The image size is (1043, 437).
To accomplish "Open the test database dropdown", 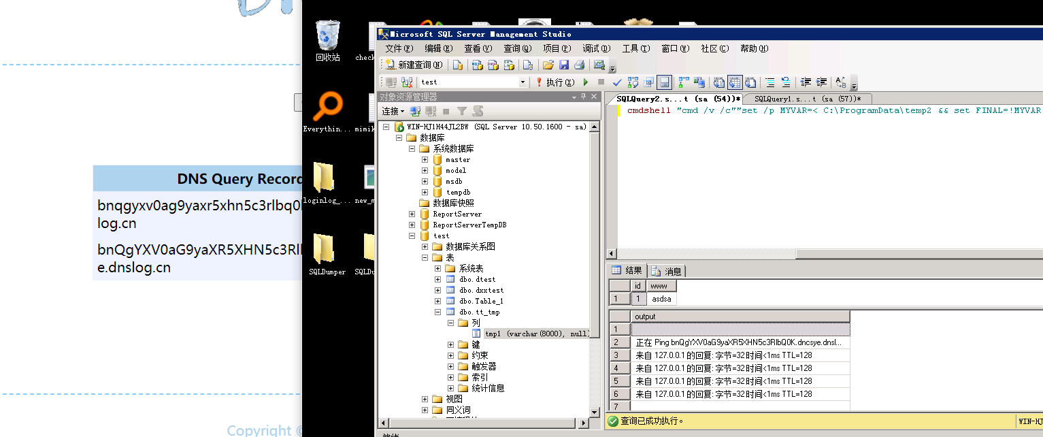I will click(x=523, y=82).
